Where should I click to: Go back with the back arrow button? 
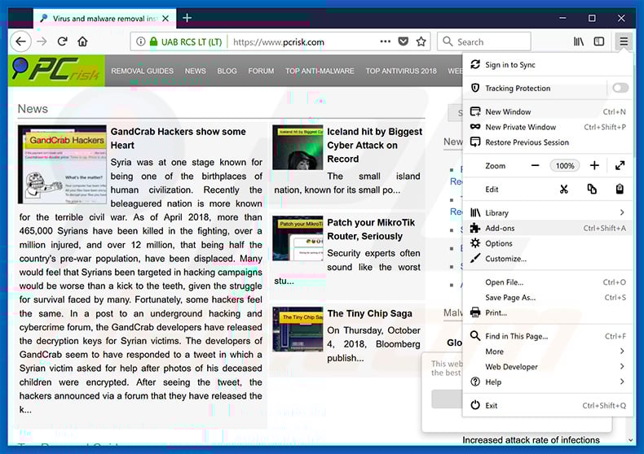(x=20, y=41)
